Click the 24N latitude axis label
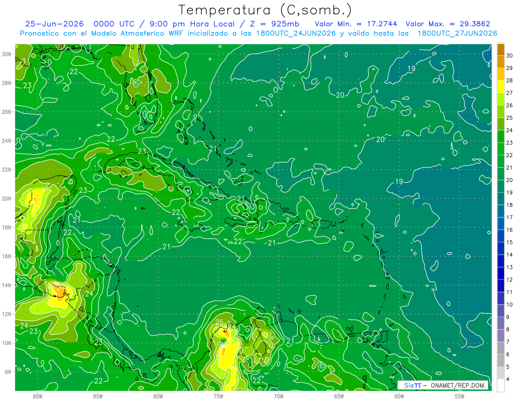 (7, 141)
